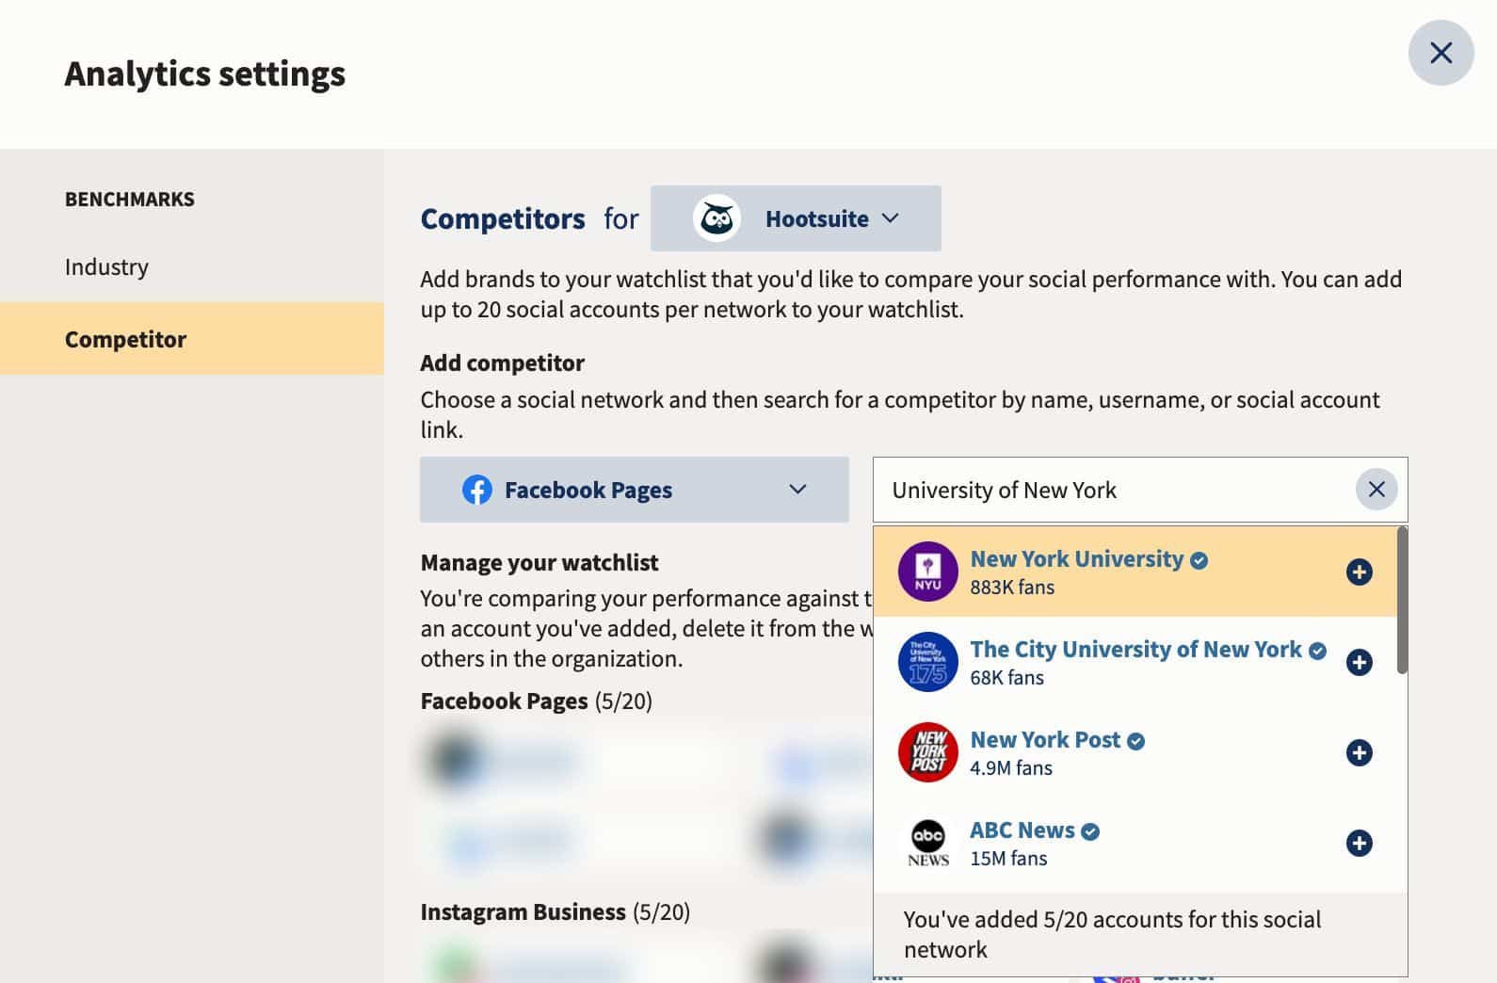Screen dimensions: 1497x983
Task: Open The City University of New York link
Action: point(1135,649)
